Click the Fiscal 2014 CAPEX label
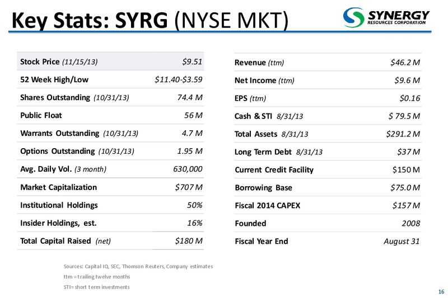The width and height of the screenshot is (448, 298). point(268,206)
